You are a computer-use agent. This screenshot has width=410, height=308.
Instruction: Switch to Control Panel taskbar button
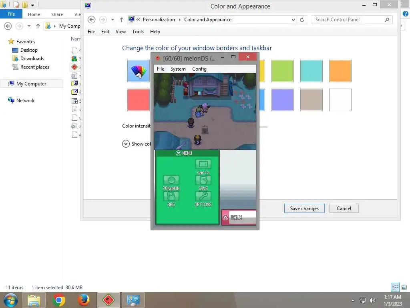point(133,300)
